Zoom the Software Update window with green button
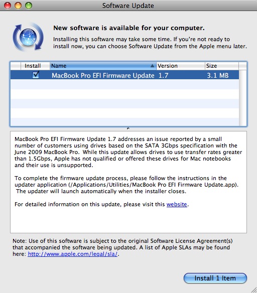257x293 pixels. 29,6
